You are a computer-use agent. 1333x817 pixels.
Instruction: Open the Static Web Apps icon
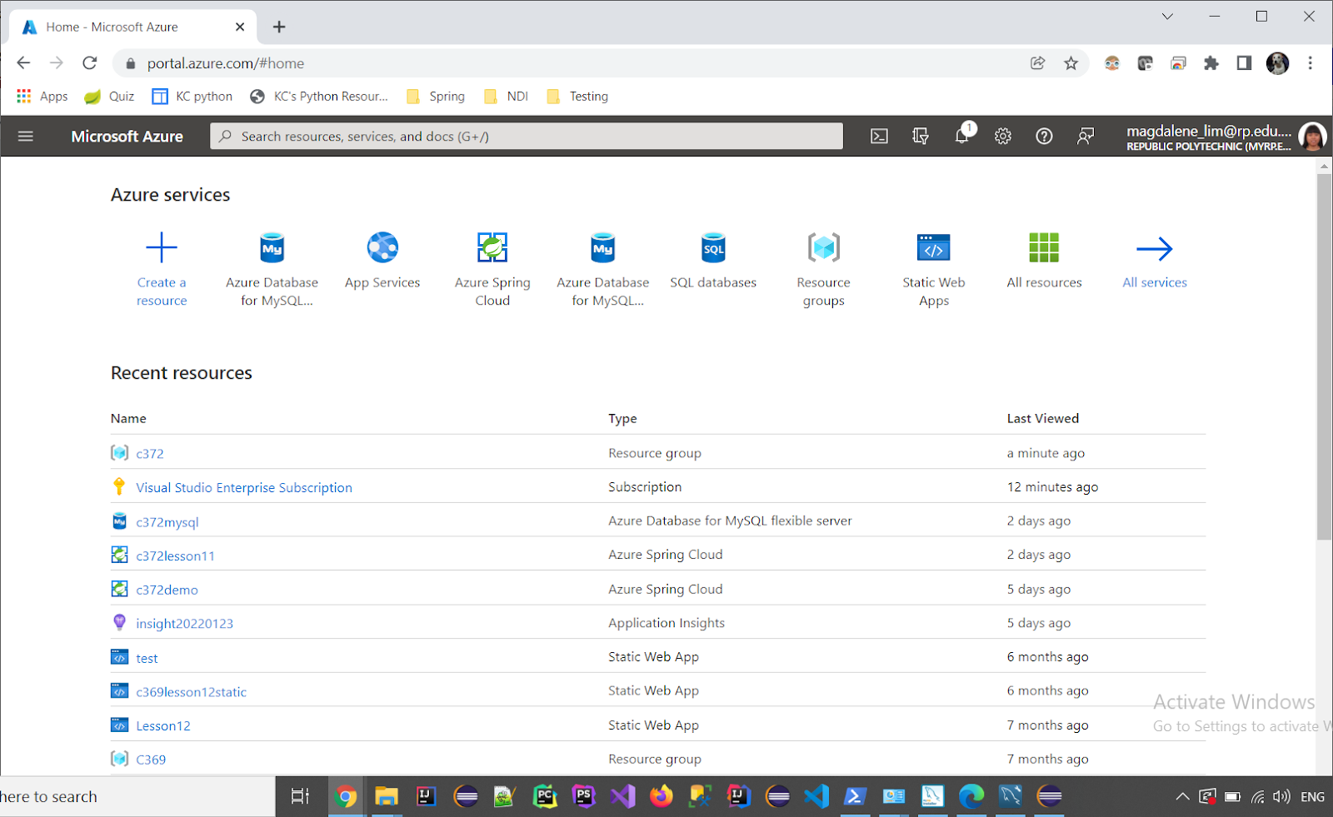pos(933,247)
